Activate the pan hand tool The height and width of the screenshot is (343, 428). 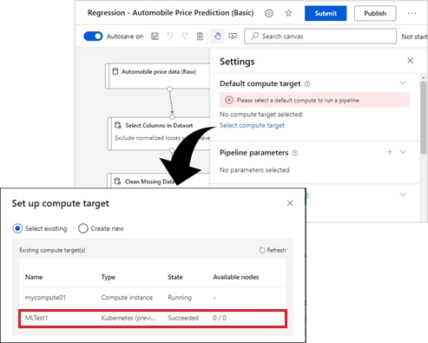(217, 36)
